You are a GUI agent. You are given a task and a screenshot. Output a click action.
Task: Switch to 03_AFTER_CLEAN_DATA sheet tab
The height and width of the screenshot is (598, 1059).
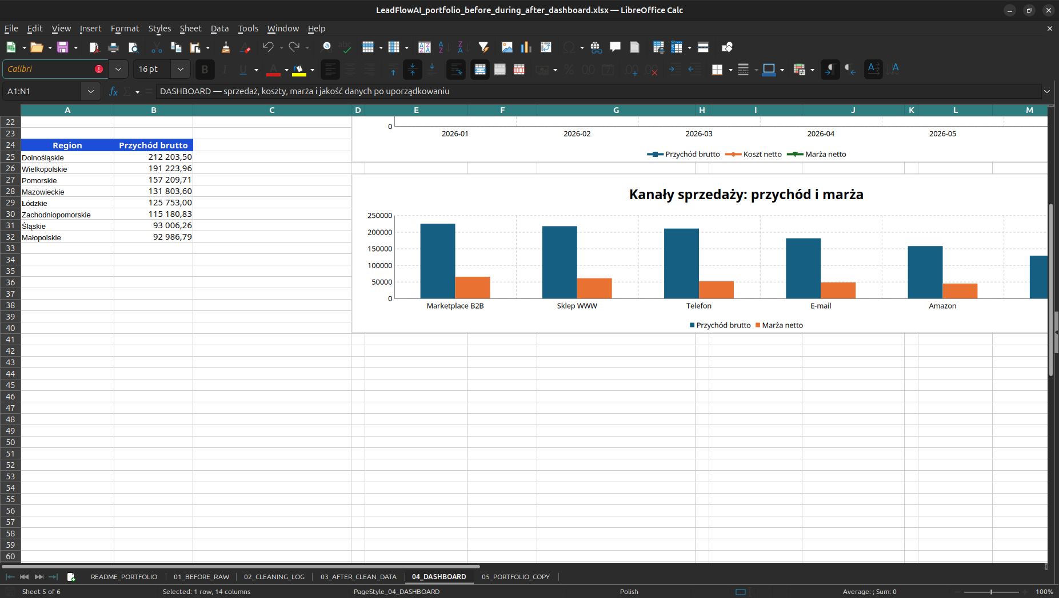(358, 577)
